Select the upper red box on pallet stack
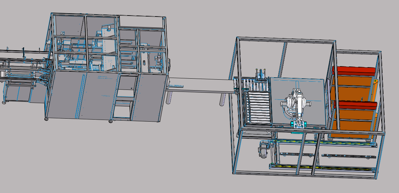 pos(354,71)
